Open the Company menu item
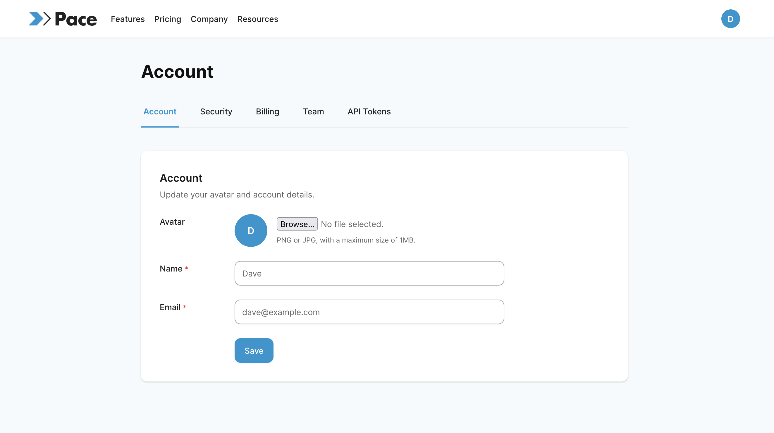 tap(209, 19)
